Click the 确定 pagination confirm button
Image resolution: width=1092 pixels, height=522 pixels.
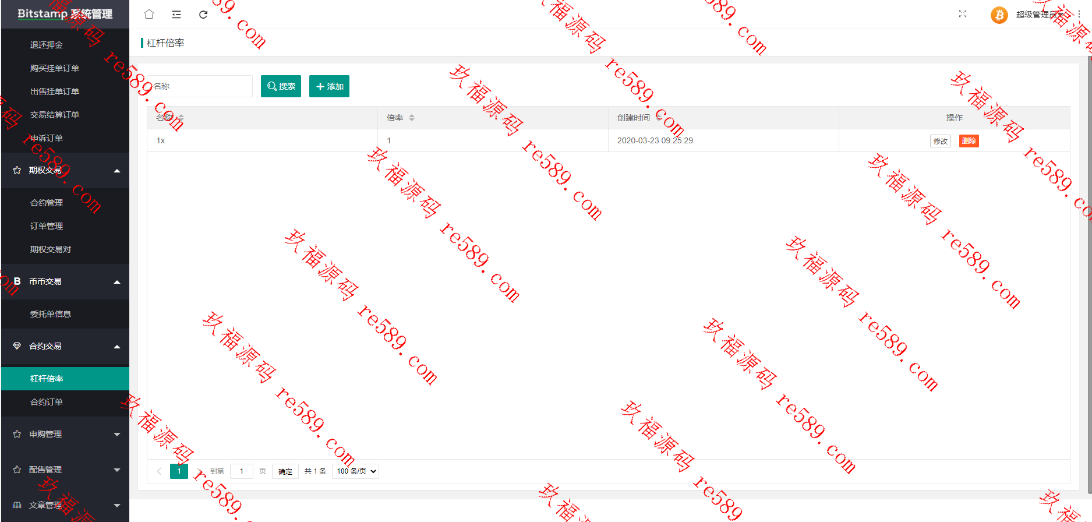click(x=285, y=471)
